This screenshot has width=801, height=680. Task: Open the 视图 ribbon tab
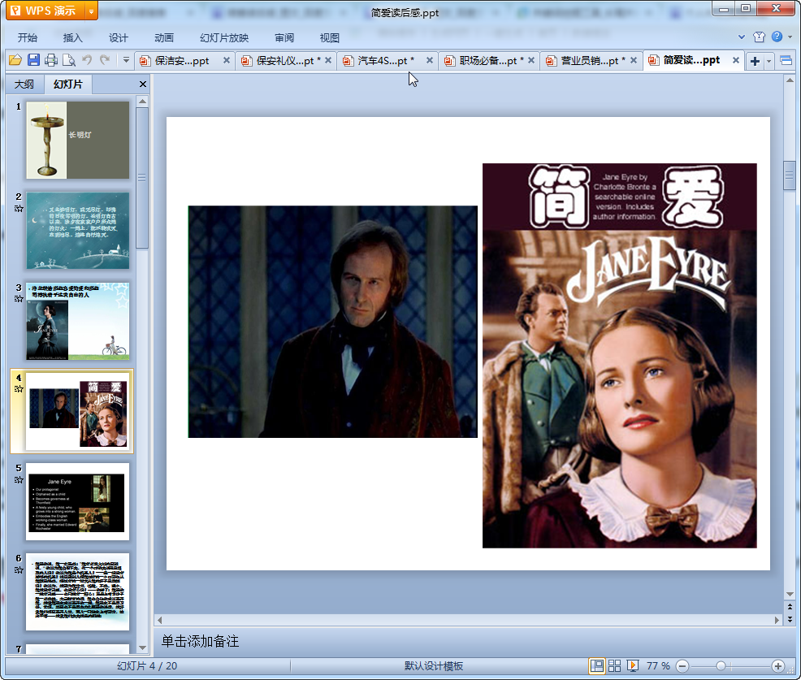(330, 38)
